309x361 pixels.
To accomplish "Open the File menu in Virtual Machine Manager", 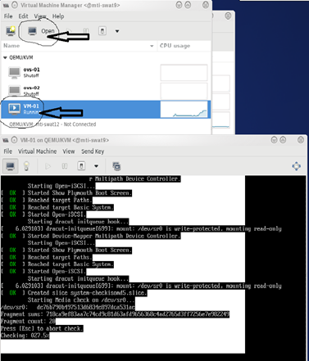I will point(8,16).
